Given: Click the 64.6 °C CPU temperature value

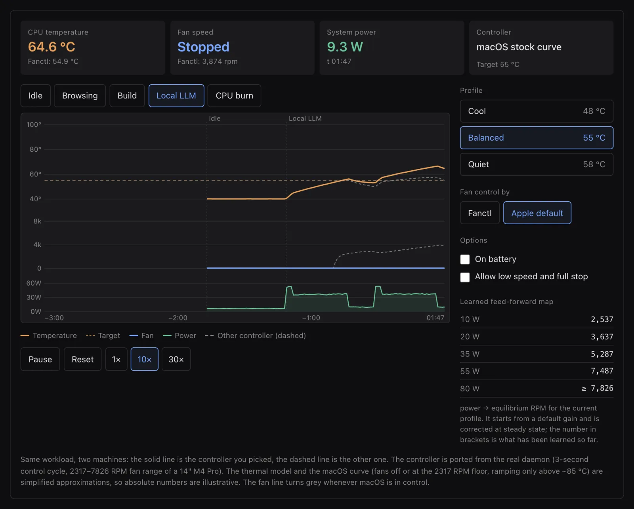Looking at the screenshot, I should pos(52,47).
